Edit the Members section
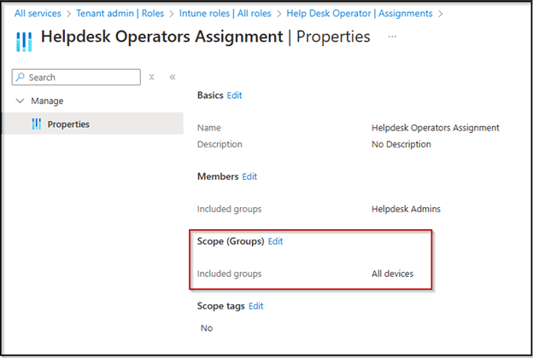 tap(249, 176)
